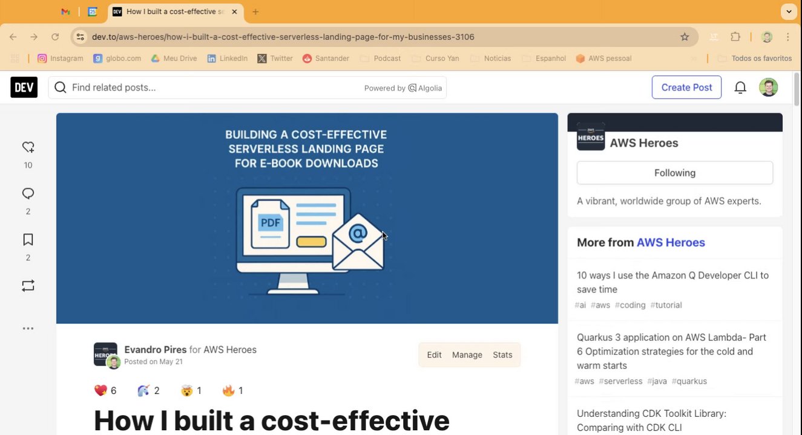This screenshot has height=435, width=802.
Task: Open the Twitter bookmark
Action: point(275,59)
